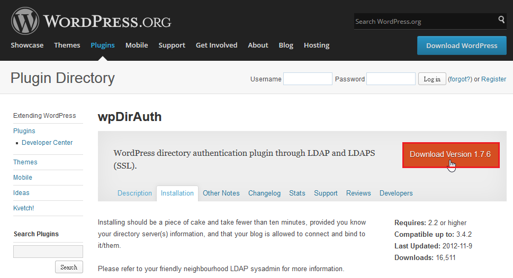Screen dimensions: 513x278
Task: Focus the Search WordPress.org field
Action: click(425, 22)
